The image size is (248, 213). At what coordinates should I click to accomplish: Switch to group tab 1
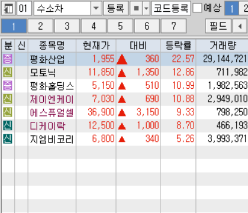[x=14, y=26]
